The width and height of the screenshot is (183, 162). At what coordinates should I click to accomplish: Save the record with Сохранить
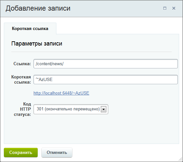(x=21, y=152)
